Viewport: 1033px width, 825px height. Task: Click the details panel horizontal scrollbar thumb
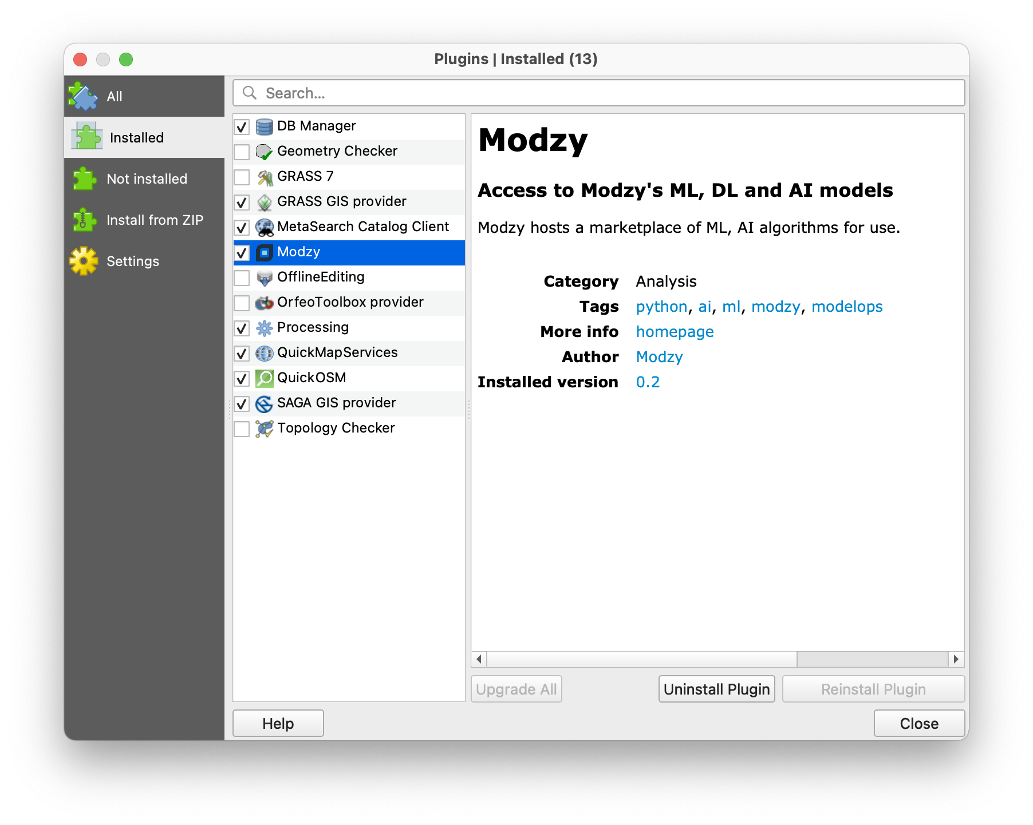click(x=642, y=659)
